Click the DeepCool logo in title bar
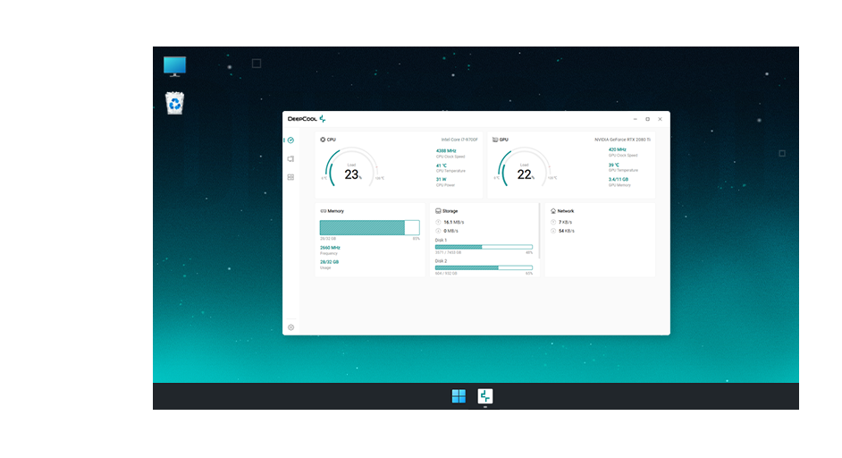The width and height of the screenshot is (842, 458). [307, 118]
